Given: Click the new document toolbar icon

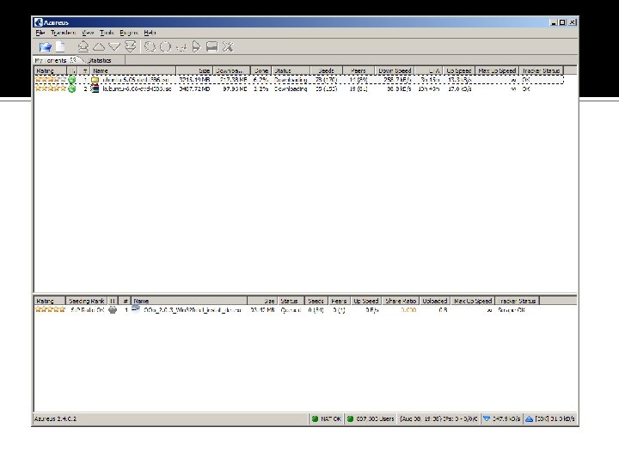Looking at the screenshot, I should point(60,46).
